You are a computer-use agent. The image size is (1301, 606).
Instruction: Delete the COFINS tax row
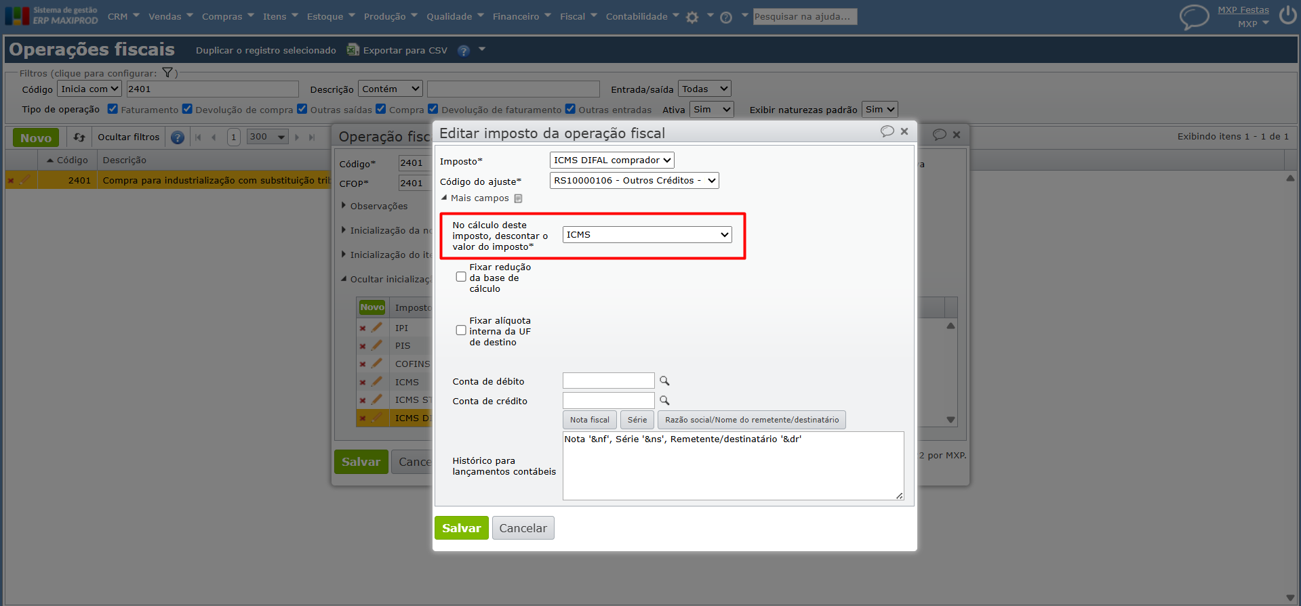(363, 364)
